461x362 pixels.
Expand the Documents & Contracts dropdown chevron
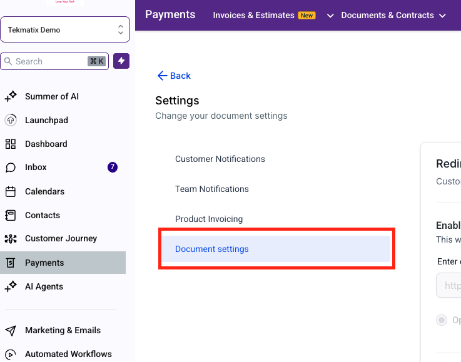442,16
